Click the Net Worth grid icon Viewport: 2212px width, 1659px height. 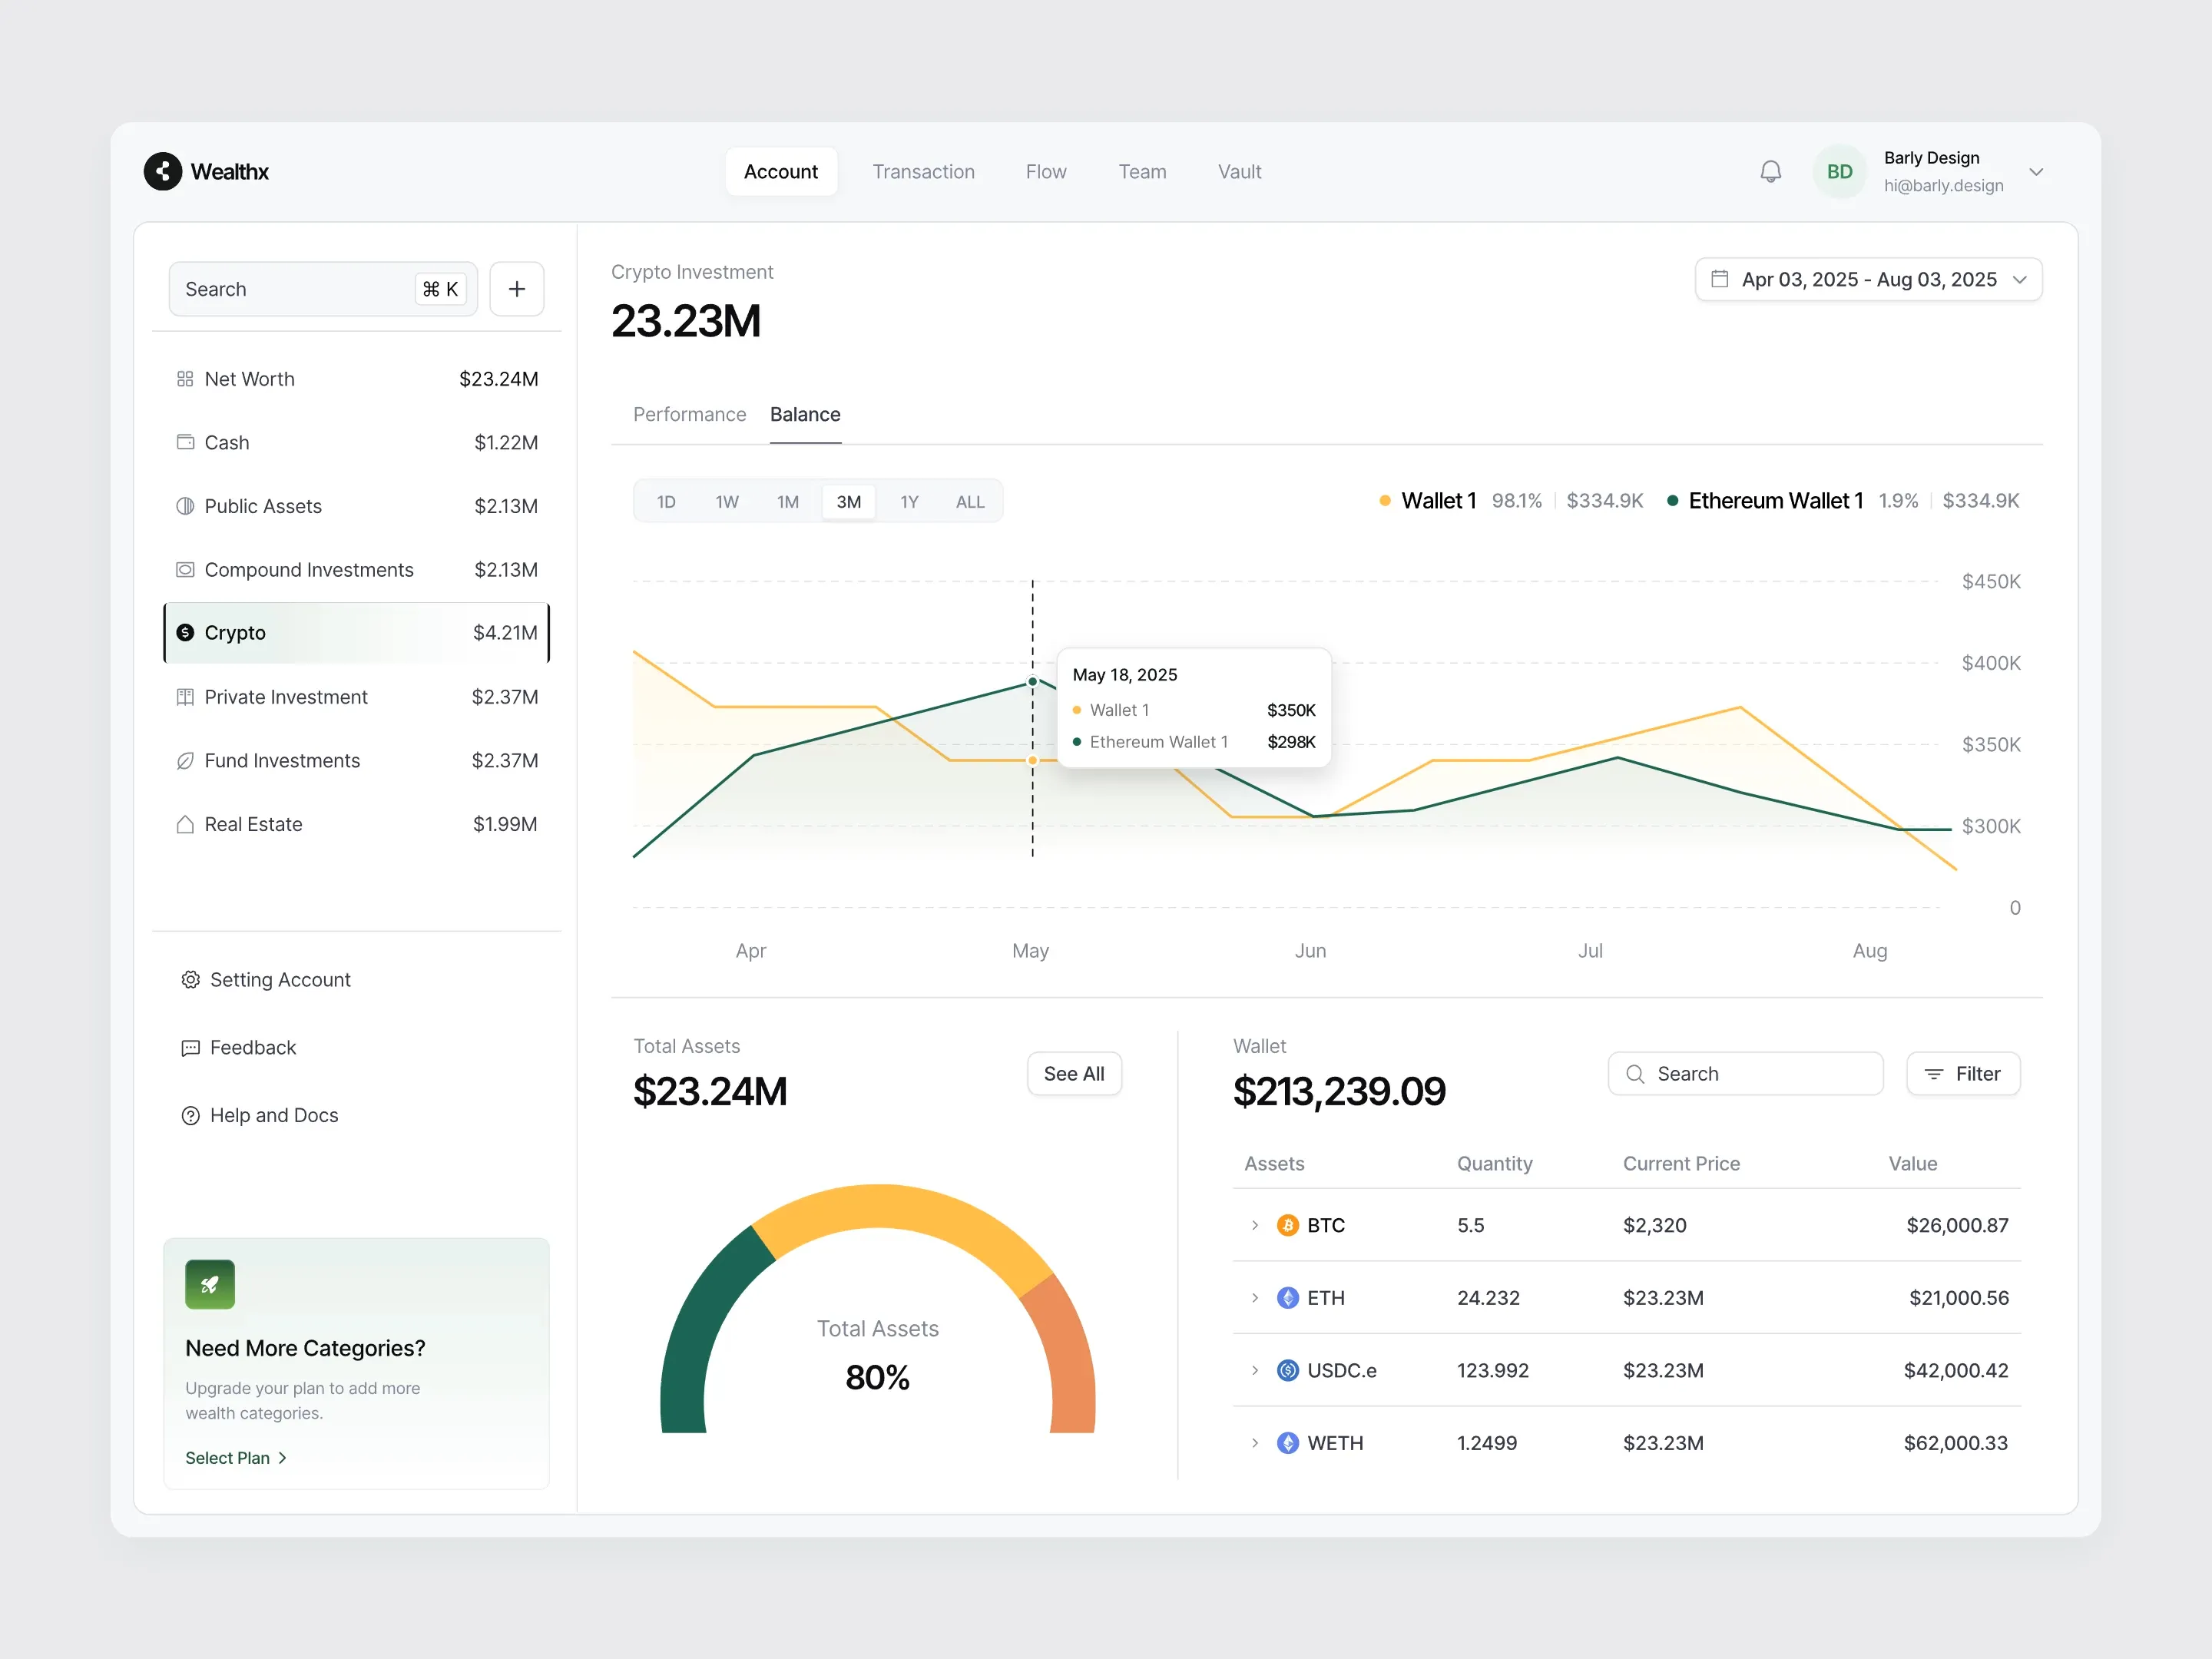point(185,379)
